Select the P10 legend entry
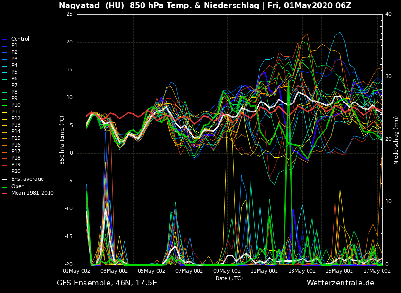The height and width of the screenshot is (293, 401). pos(16,105)
